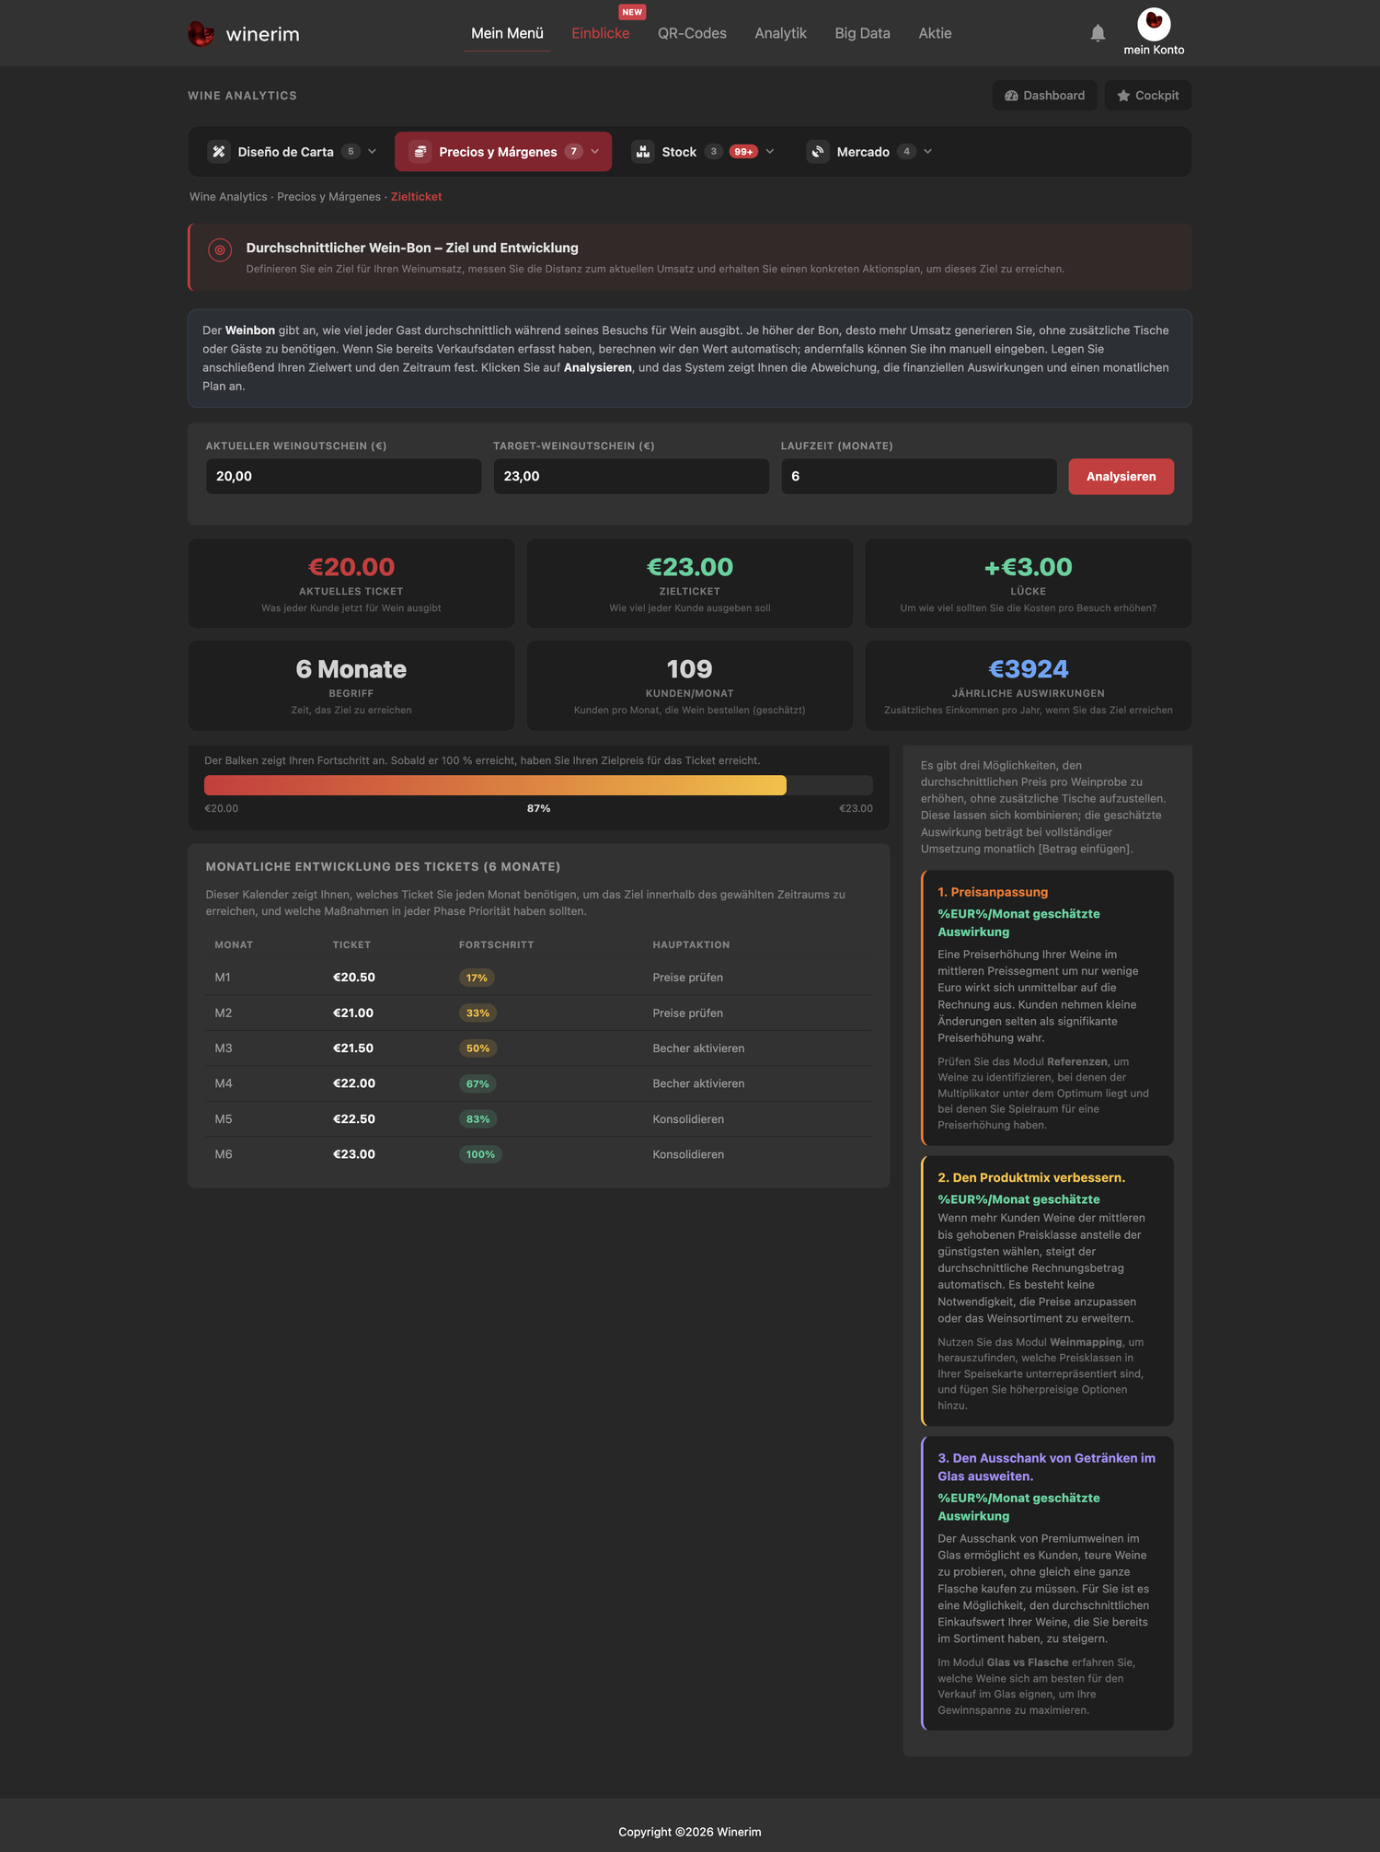Click the €20.00 Aktuelles Ticket card value
Viewport: 1380px width, 1852px height.
tap(351, 567)
